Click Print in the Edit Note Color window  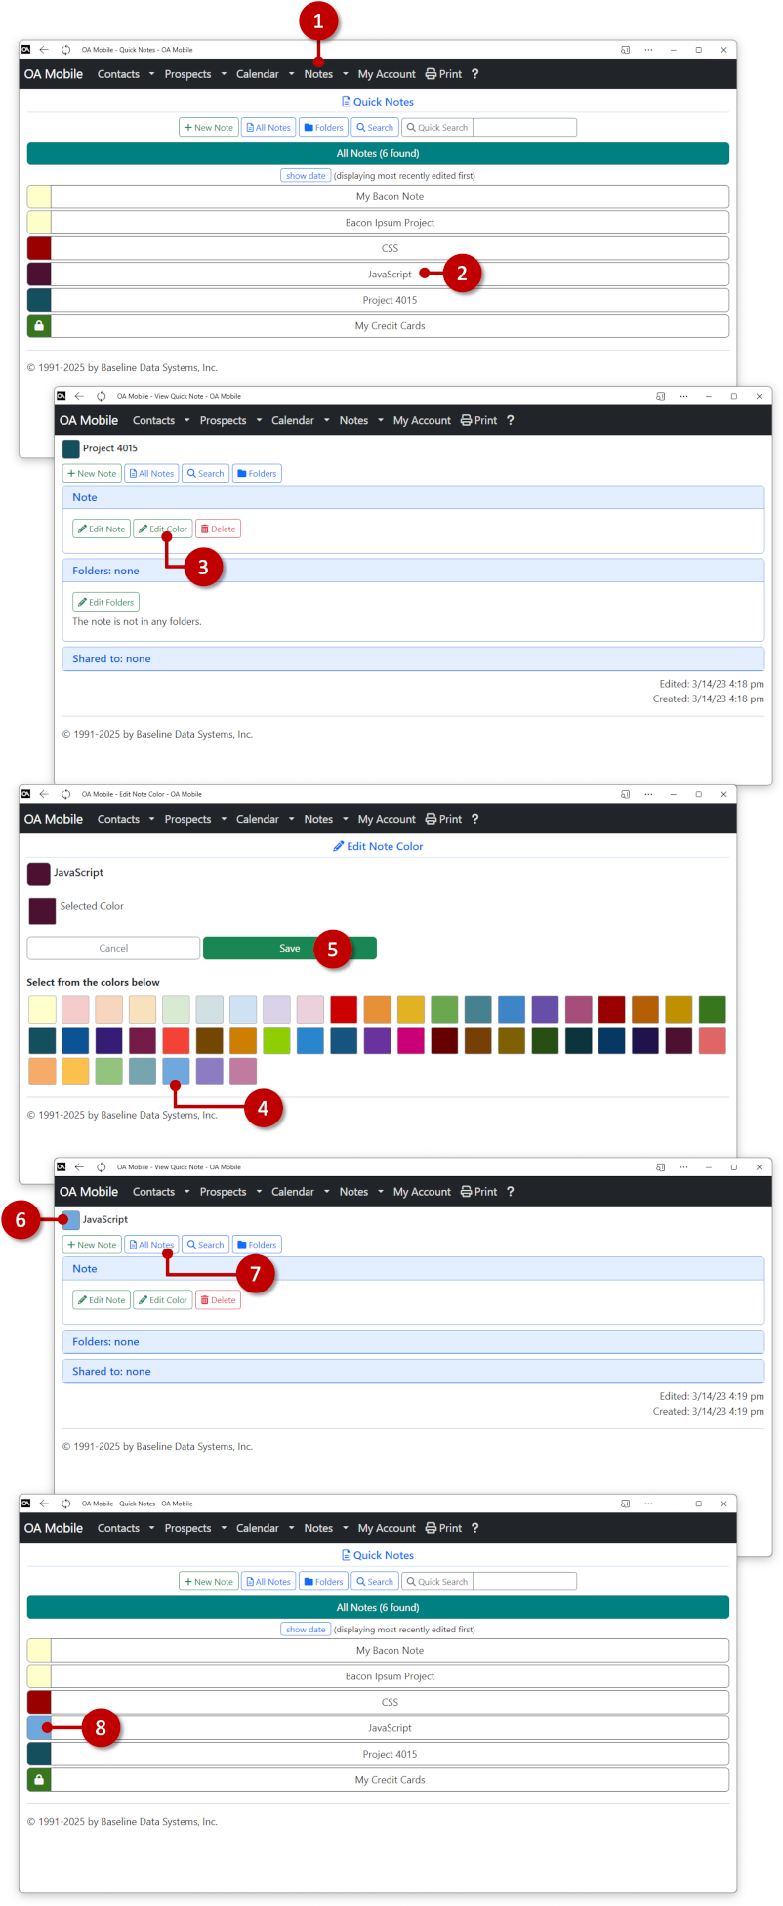(x=443, y=819)
